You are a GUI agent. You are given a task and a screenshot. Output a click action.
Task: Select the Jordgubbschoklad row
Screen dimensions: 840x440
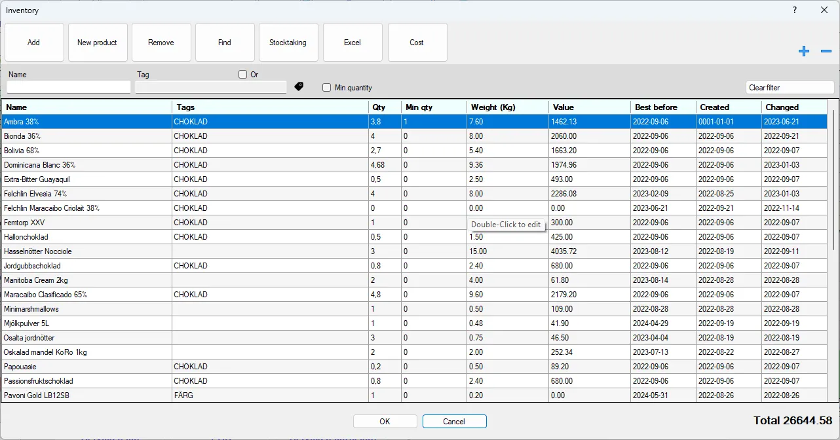pyautogui.click(x=415, y=266)
